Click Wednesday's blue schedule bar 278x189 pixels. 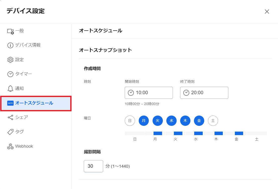pyautogui.click(x=198, y=133)
